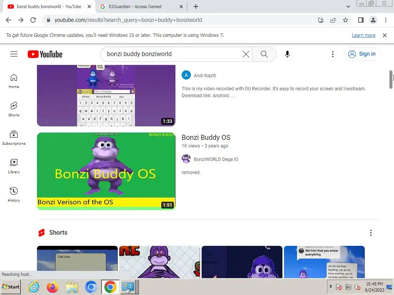Start voice search with microphone
Image resolution: width=394 pixels, height=295 pixels.
coord(287,54)
